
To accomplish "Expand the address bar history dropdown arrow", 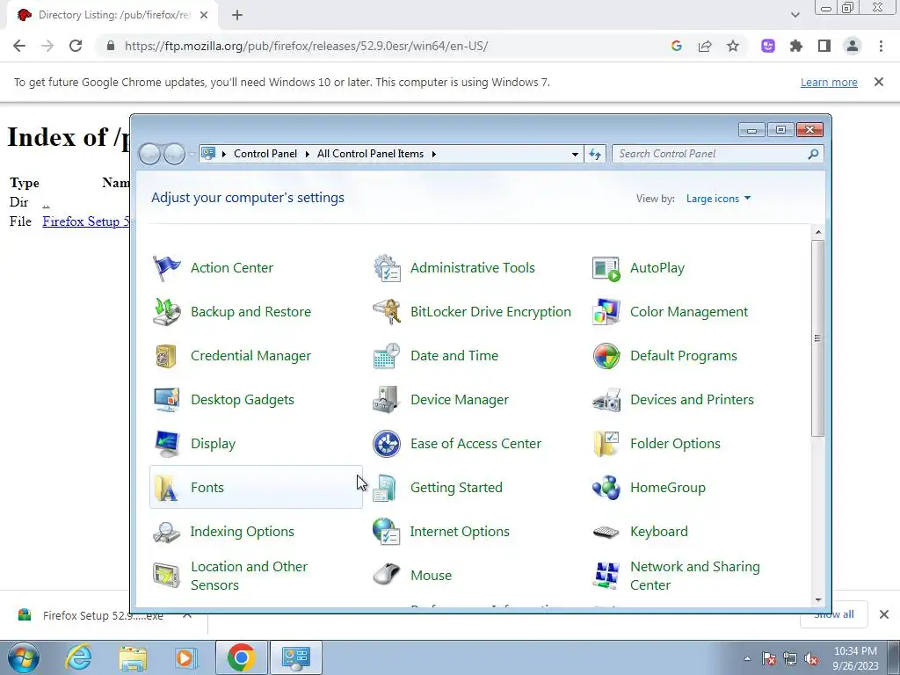I will pyautogui.click(x=575, y=155).
